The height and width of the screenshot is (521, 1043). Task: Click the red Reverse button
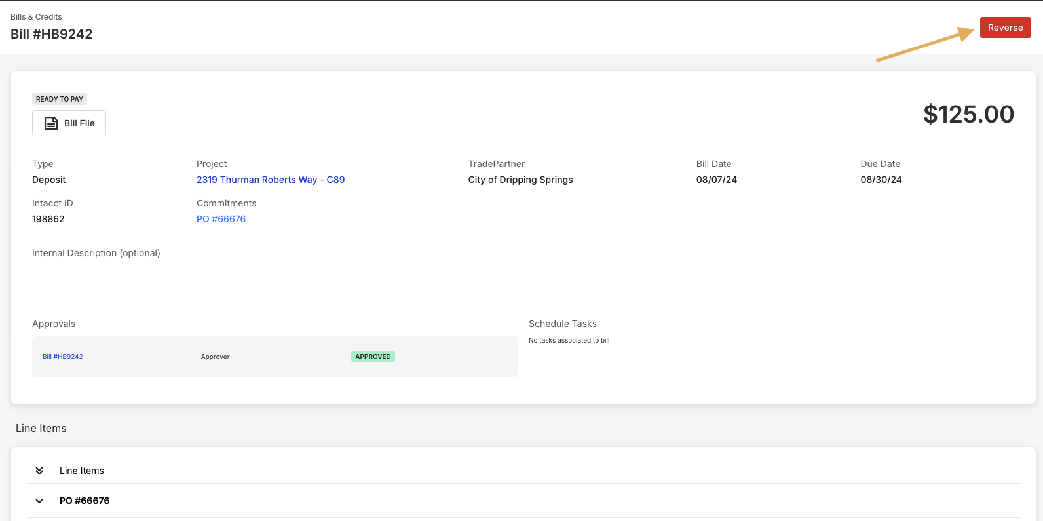[x=1005, y=28]
